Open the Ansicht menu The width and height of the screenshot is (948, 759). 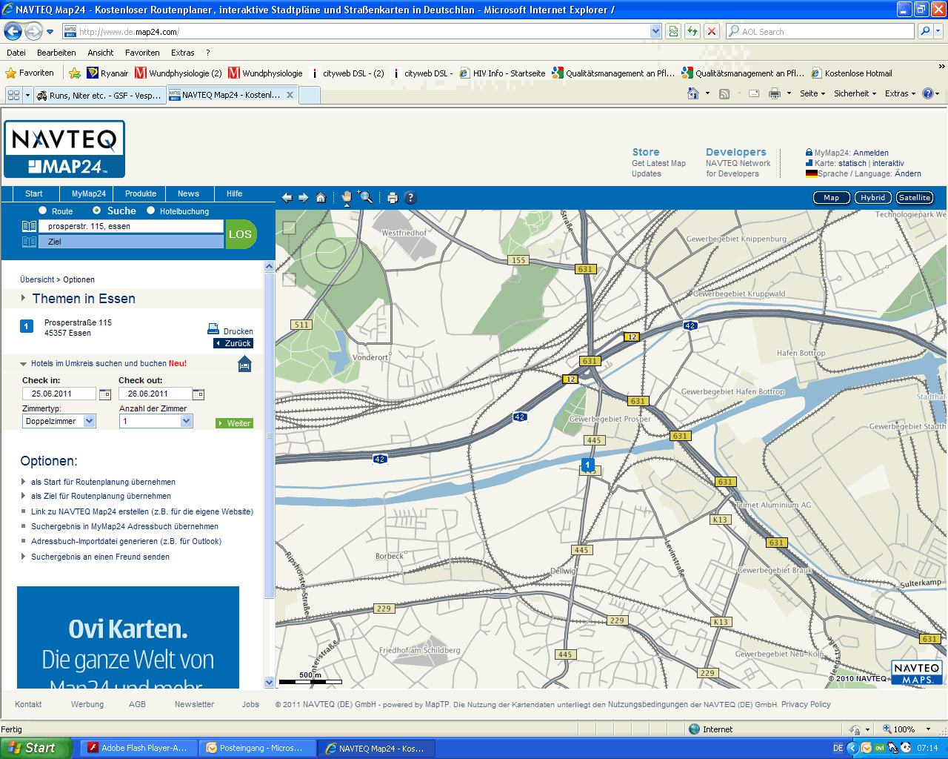tap(101, 53)
